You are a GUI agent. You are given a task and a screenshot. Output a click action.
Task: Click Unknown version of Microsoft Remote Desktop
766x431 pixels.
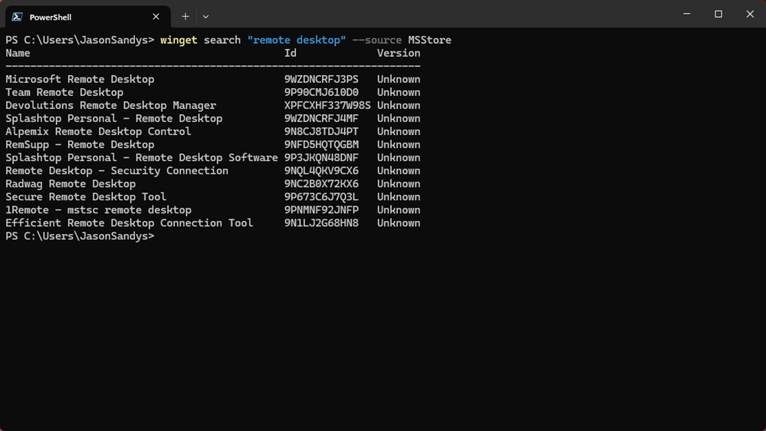pos(398,79)
